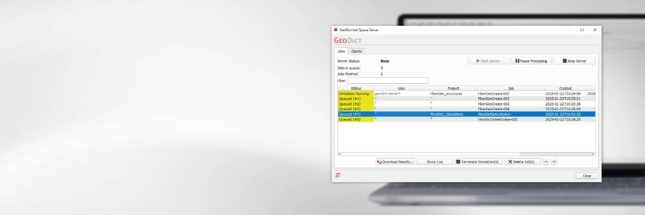The image size is (645, 215).
Task: Open the Show Log button
Action: pyautogui.click(x=434, y=161)
